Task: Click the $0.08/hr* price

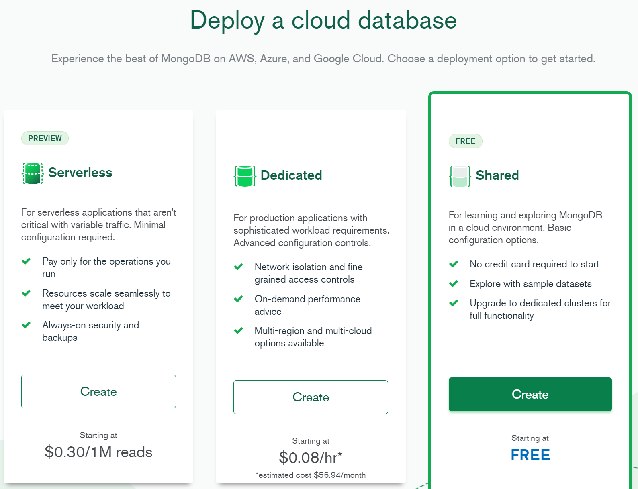Action: coord(311,458)
